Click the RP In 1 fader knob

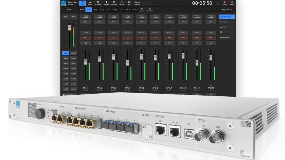pos(86,62)
